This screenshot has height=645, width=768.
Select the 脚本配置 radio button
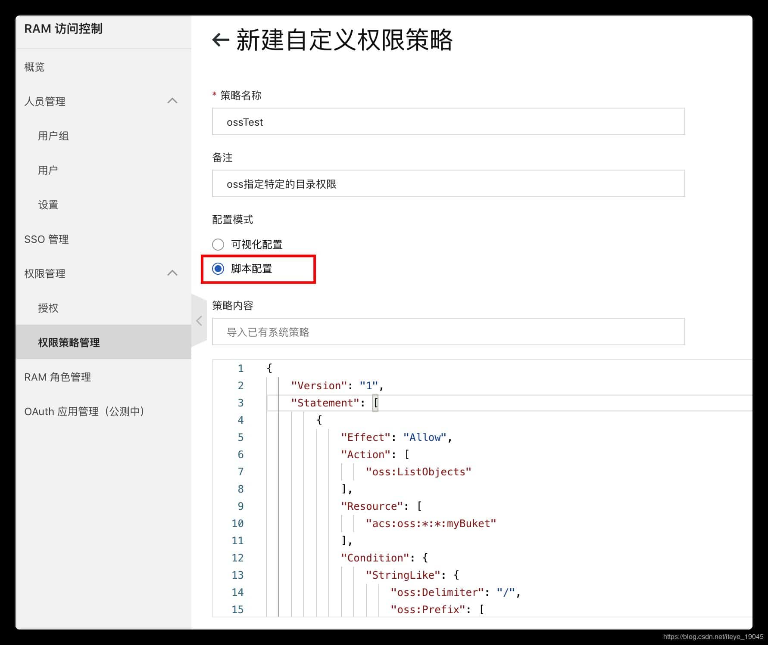click(218, 269)
